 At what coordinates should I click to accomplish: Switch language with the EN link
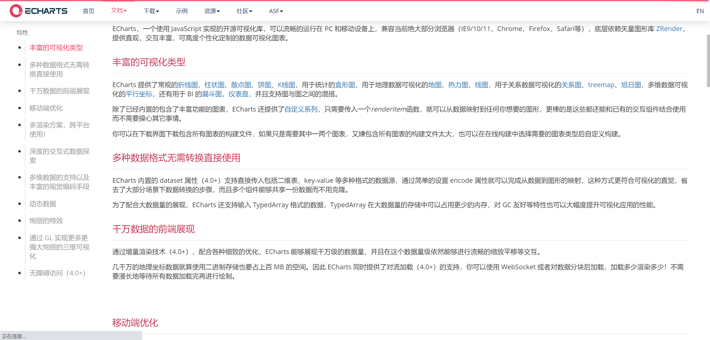pos(700,11)
